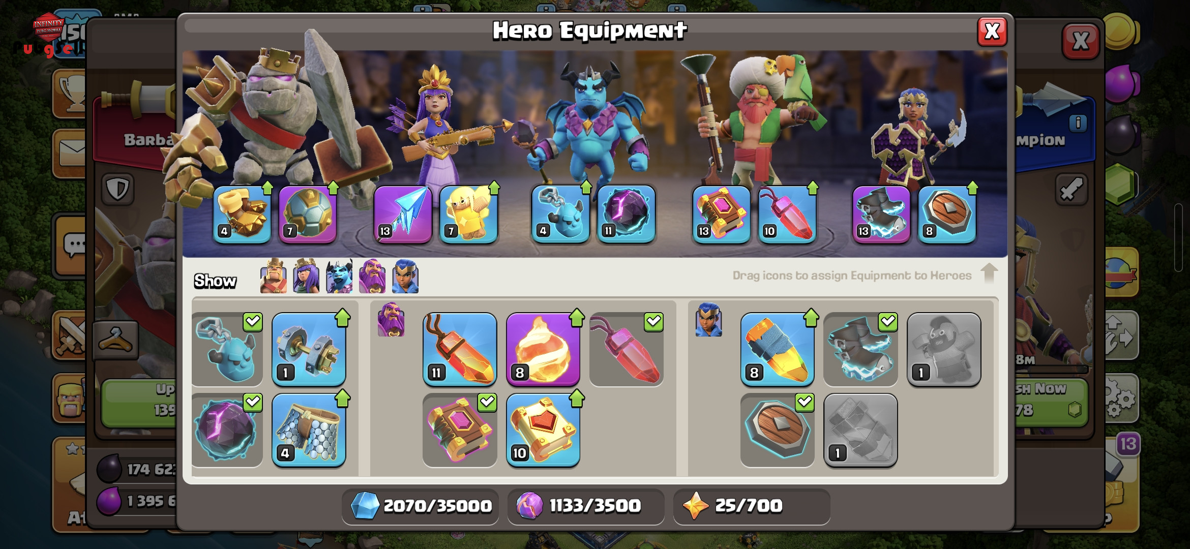Toggle the equipped Dark Orb checkmark item

pos(227,430)
